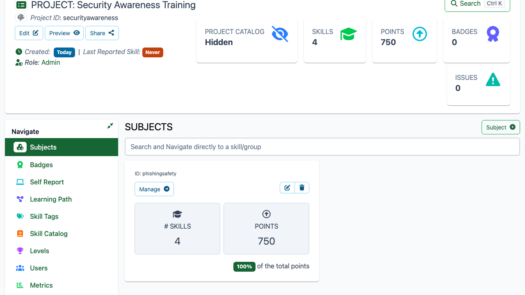The width and height of the screenshot is (525, 295).
Task: Click the hidden-eye Project Catalog icon
Action: click(x=280, y=34)
